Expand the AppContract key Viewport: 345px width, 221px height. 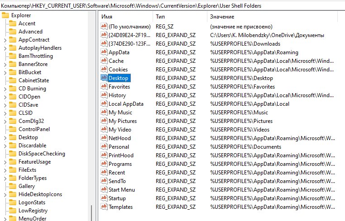[x=5, y=40]
